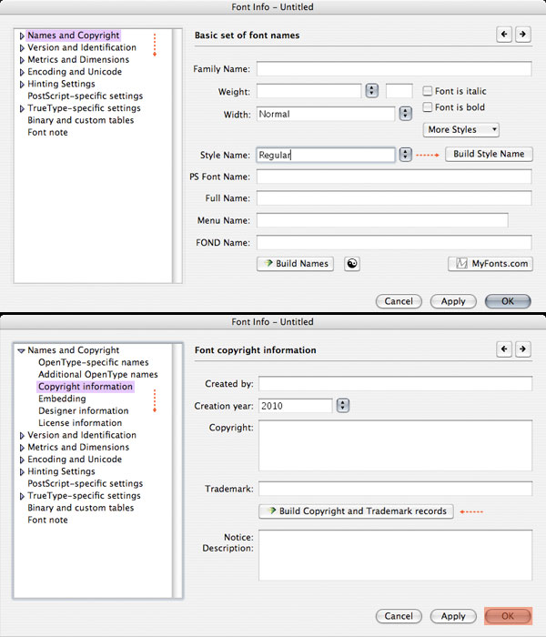The height and width of the screenshot is (637, 546).
Task: Click Cancel in Basic set of font names dialog
Action: click(399, 301)
